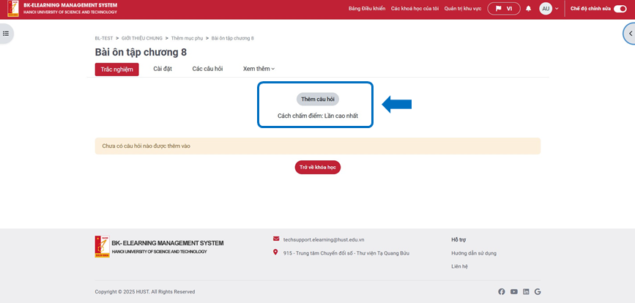Click the BK-ELEARNING MANAGEMENT SYSTEM header title
635x303 pixels.
coord(70,5)
